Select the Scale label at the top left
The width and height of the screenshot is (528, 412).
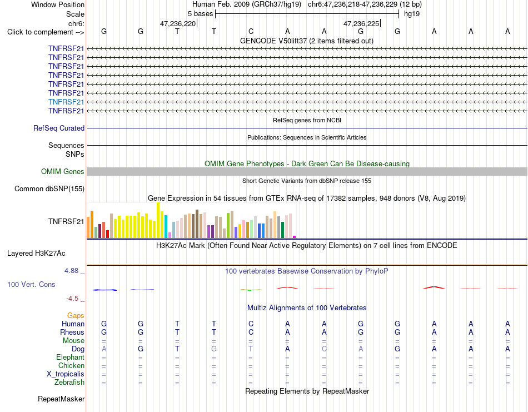click(75, 14)
